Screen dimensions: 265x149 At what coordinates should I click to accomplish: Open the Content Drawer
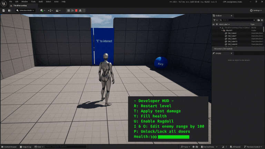(x=9, y=147)
